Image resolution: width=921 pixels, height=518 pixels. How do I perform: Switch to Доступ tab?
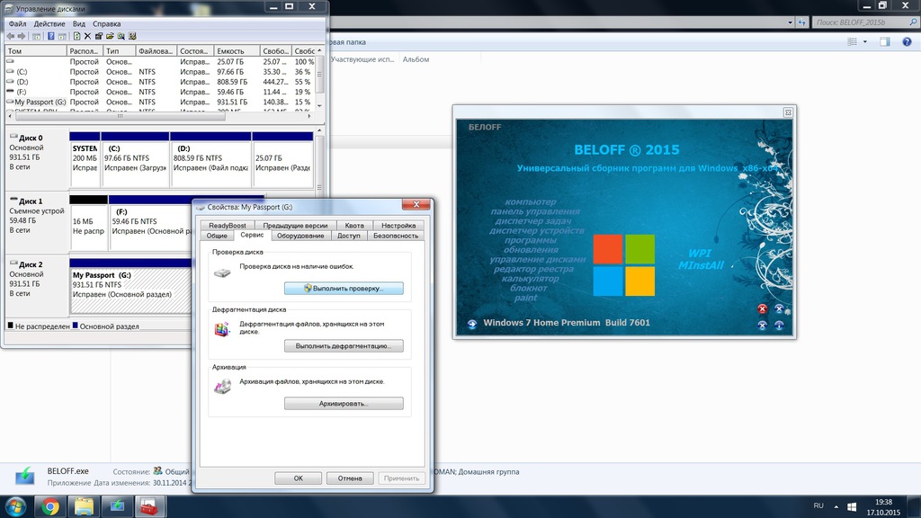(349, 236)
